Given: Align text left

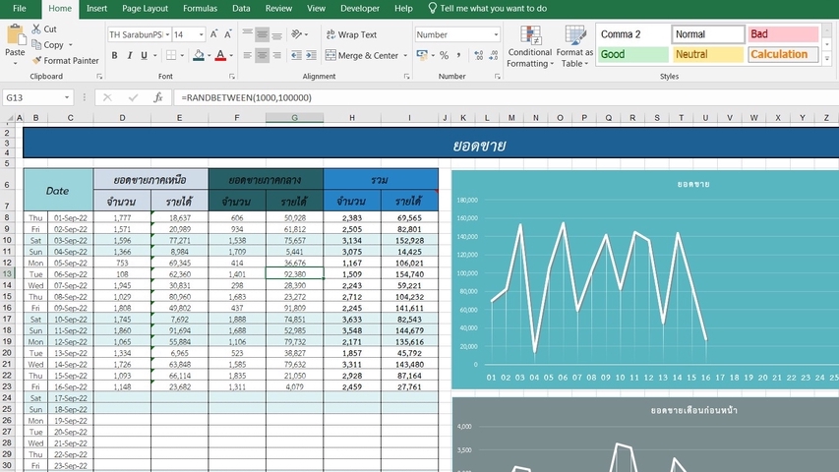Looking at the screenshot, I should [x=247, y=55].
